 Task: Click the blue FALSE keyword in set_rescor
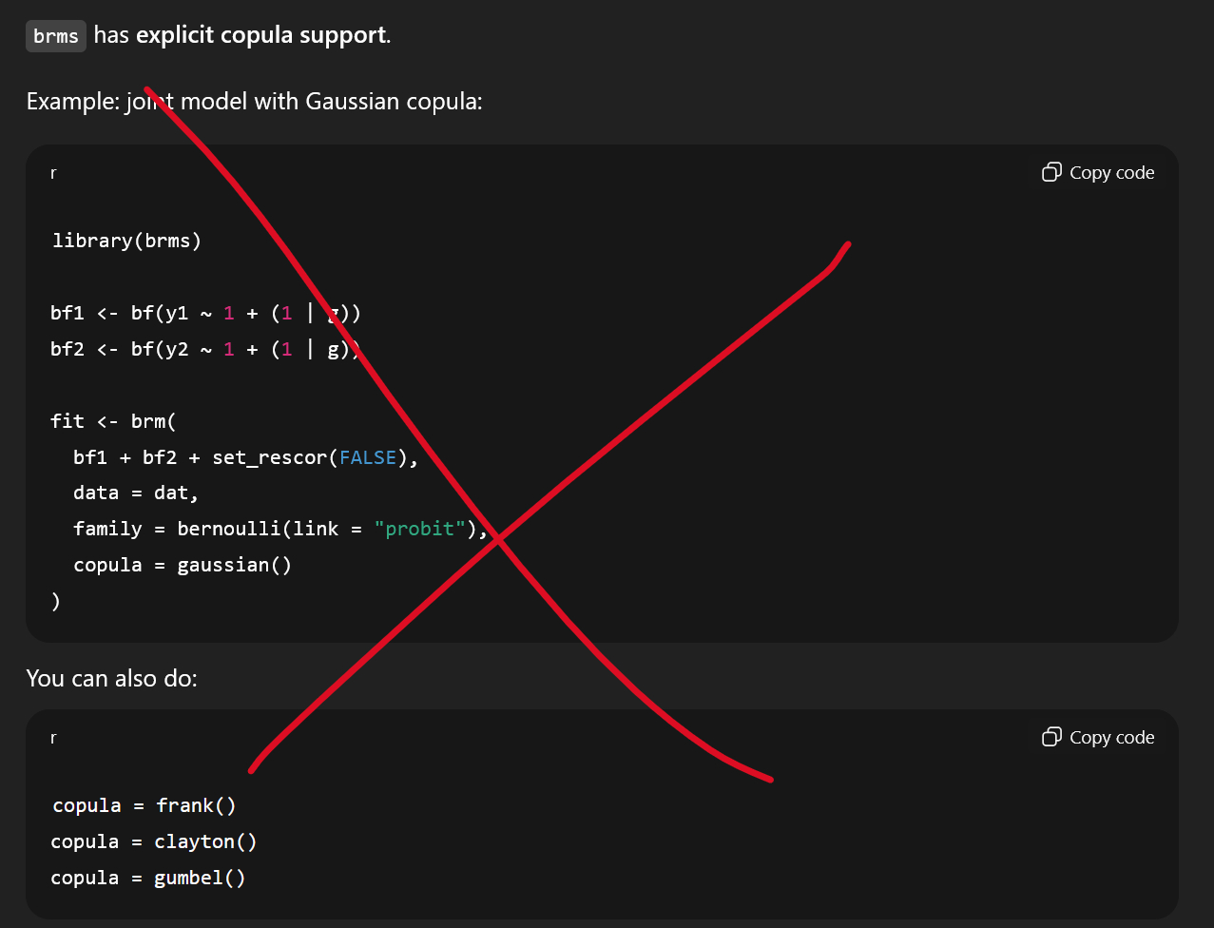click(x=366, y=457)
